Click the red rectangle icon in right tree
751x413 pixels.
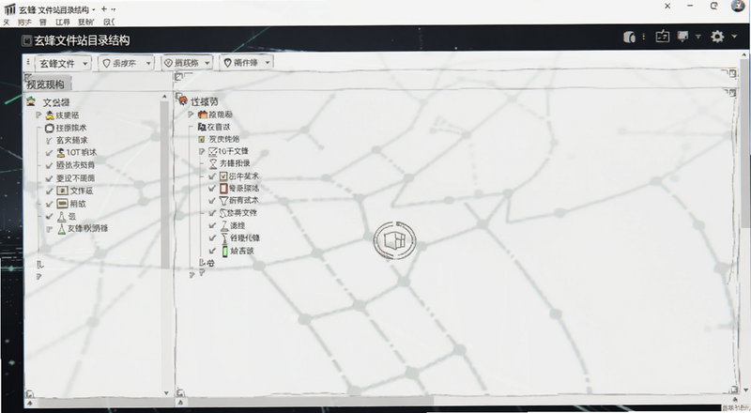[x=223, y=189]
